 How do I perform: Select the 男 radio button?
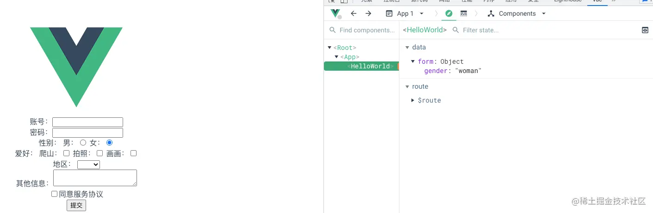pyautogui.click(x=83, y=143)
